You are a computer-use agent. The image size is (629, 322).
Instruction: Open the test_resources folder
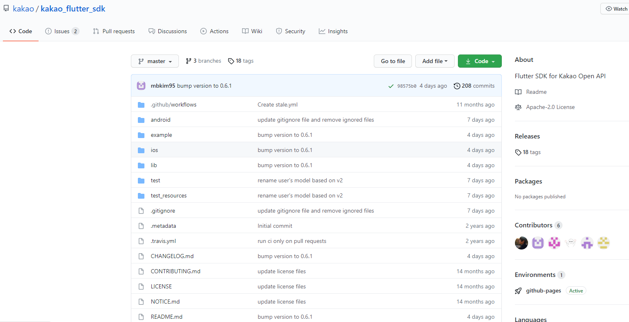(169, 195)
